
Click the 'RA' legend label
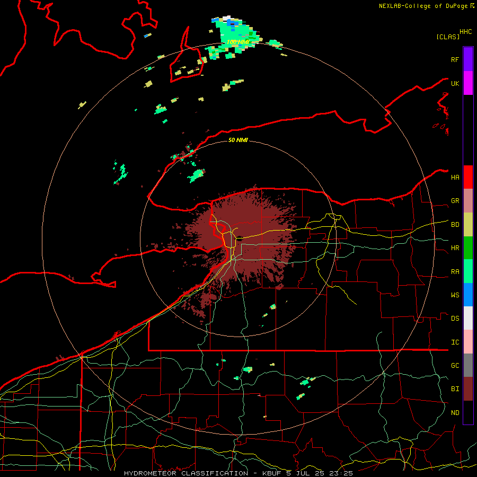click(455, 272)
